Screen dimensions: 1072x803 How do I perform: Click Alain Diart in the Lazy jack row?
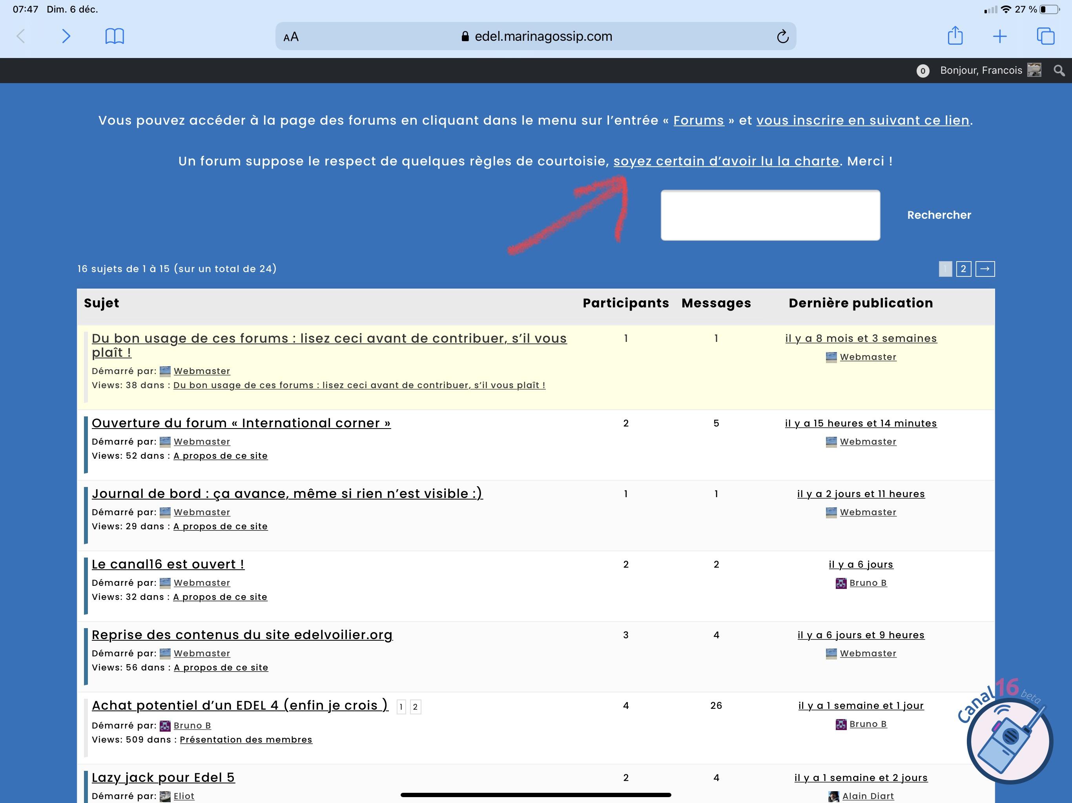[868, 796]
